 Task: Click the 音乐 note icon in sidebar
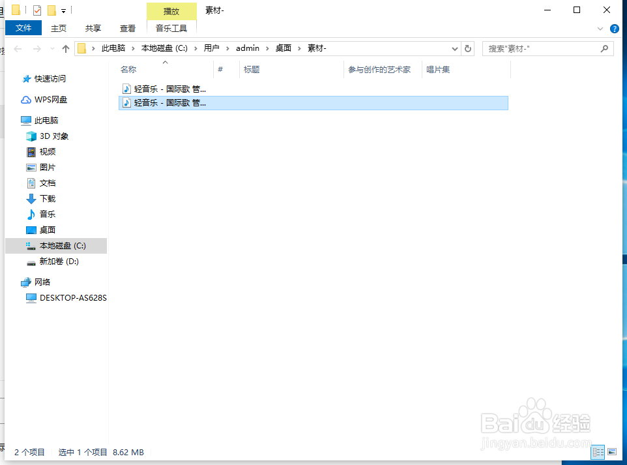point(31,214)
